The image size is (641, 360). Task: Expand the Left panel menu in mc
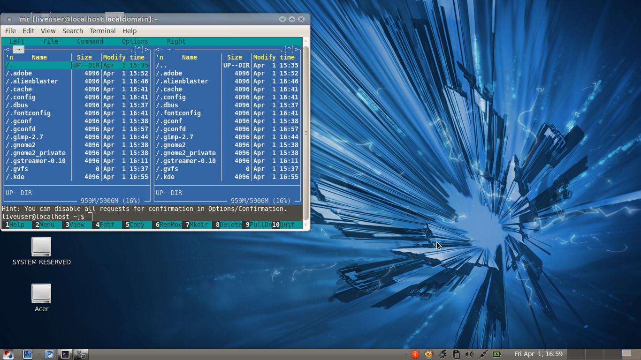(x=17, y=41)
